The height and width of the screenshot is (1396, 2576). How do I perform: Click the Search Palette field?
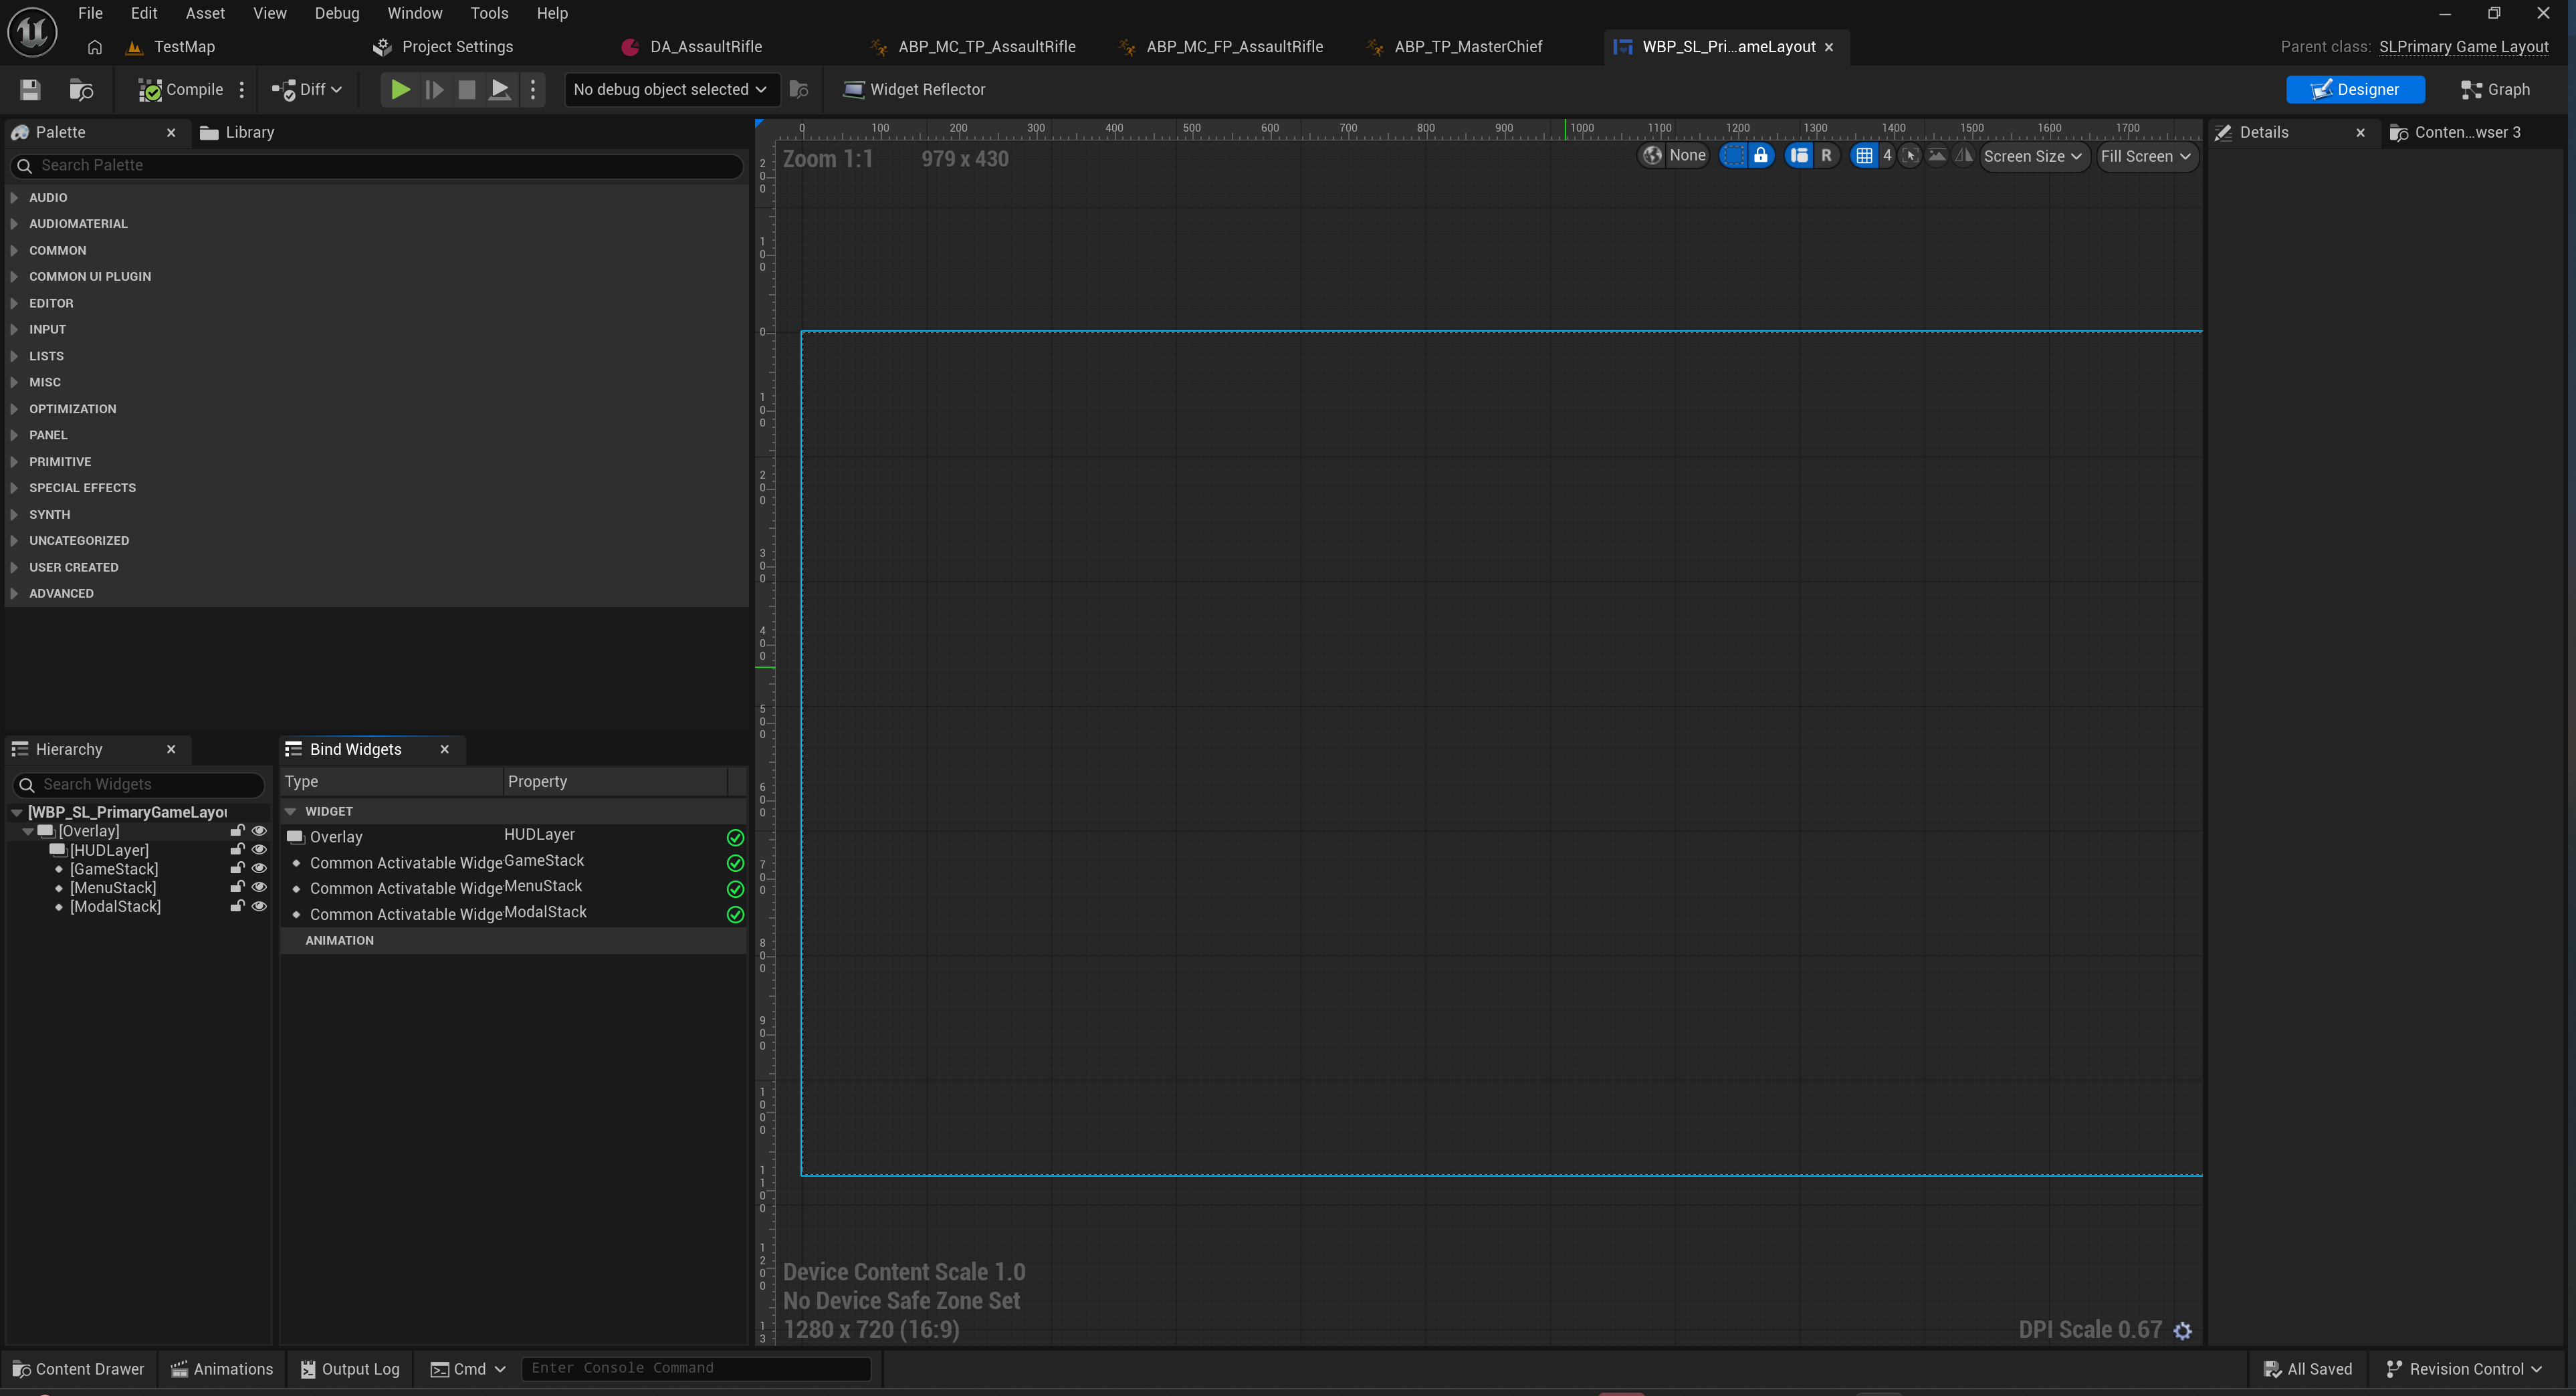(x=377, y=166)
